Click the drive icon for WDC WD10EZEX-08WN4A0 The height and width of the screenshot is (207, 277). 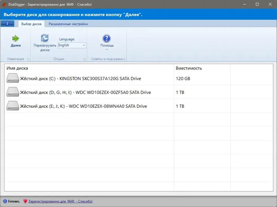[13, 106]
